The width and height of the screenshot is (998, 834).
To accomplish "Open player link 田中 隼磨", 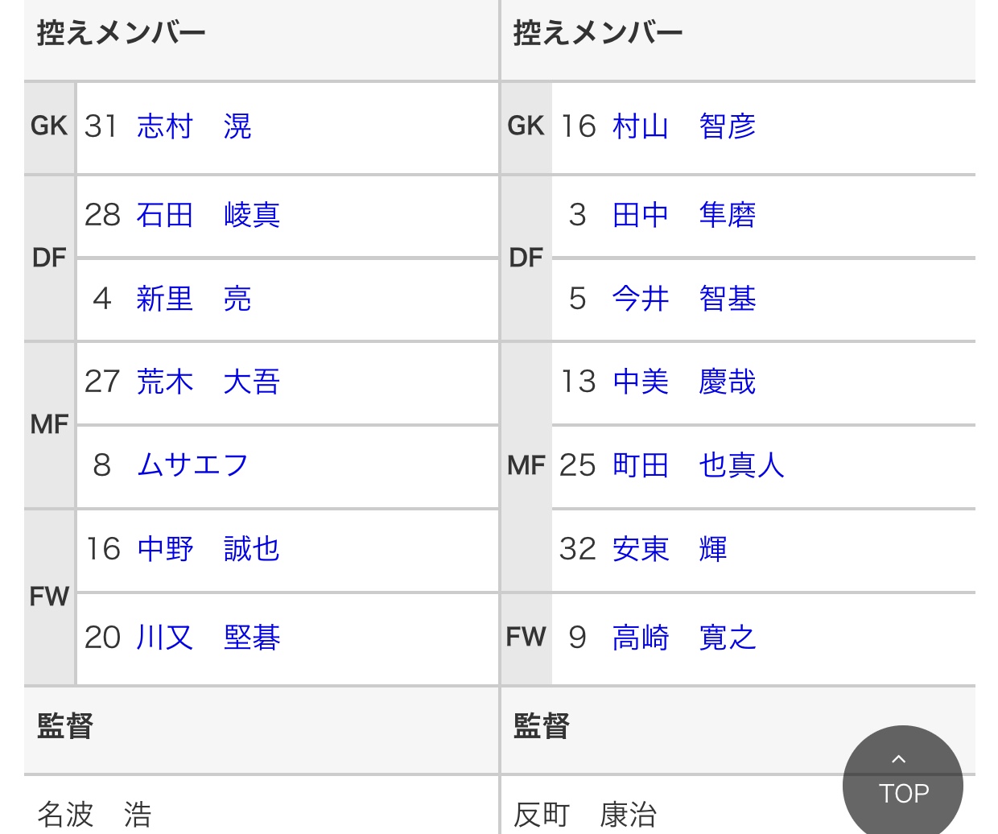I will point(684,215).
